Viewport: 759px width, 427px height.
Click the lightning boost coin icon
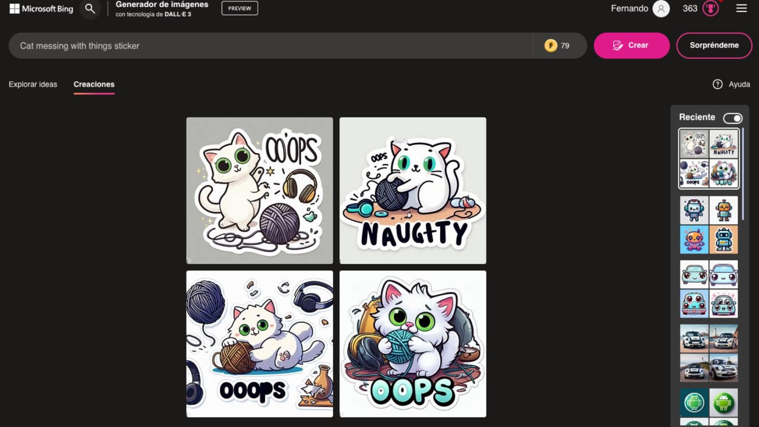[551, 45]
